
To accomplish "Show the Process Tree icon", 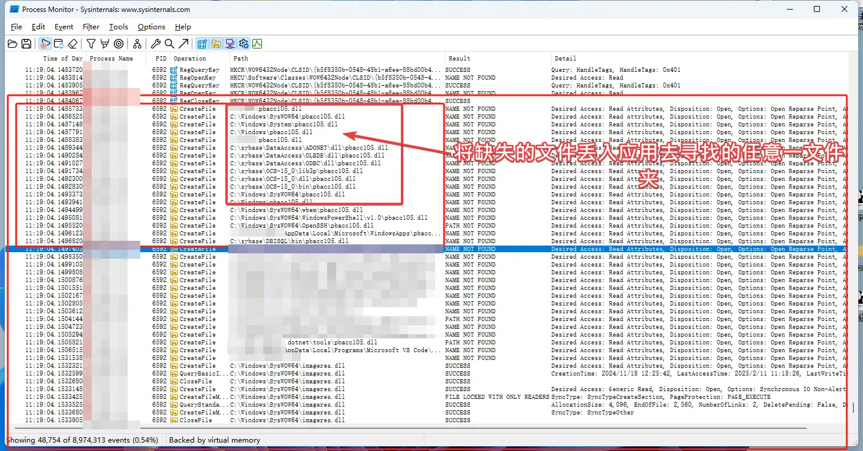I will (x=137, y=44).
